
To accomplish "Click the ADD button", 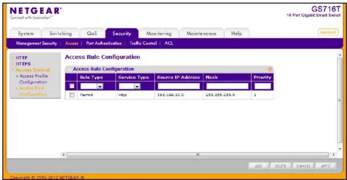I will point(259,166).
